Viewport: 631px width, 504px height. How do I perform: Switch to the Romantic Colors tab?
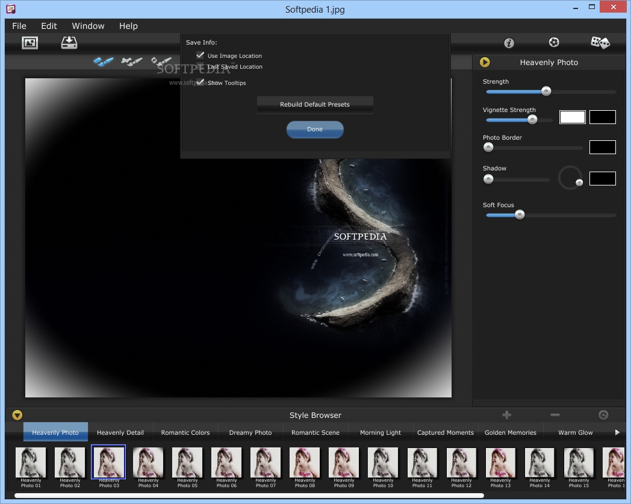185,432
